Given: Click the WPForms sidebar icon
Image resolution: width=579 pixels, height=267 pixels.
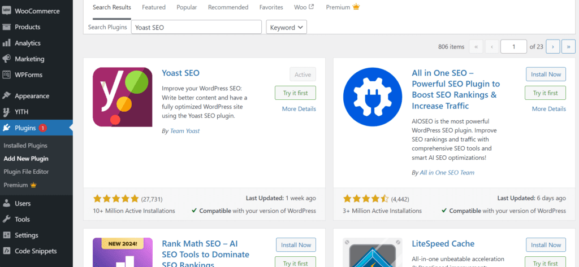Looking at the screenshot, I should (x=6, y=75).
